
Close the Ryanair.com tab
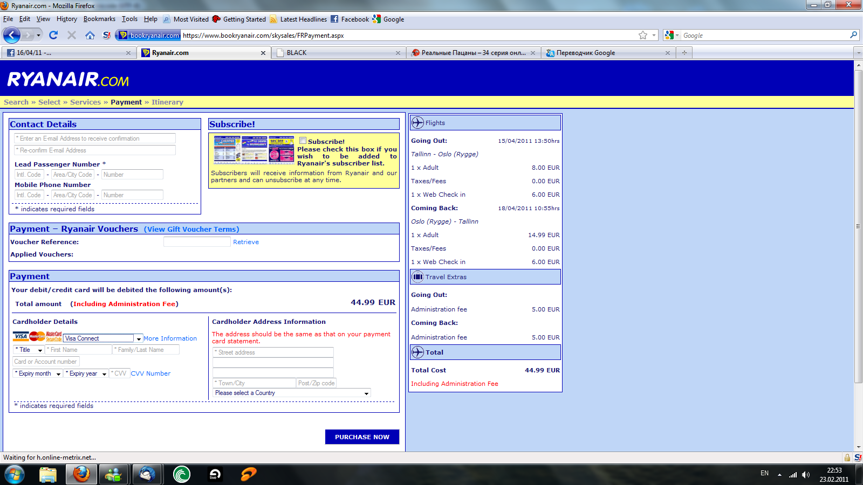[263, 53]
